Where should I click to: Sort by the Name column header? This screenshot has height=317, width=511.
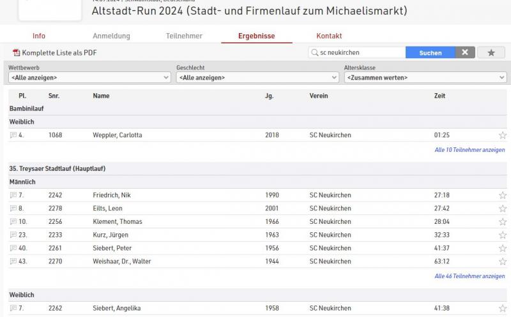click(x=101, y=96)
